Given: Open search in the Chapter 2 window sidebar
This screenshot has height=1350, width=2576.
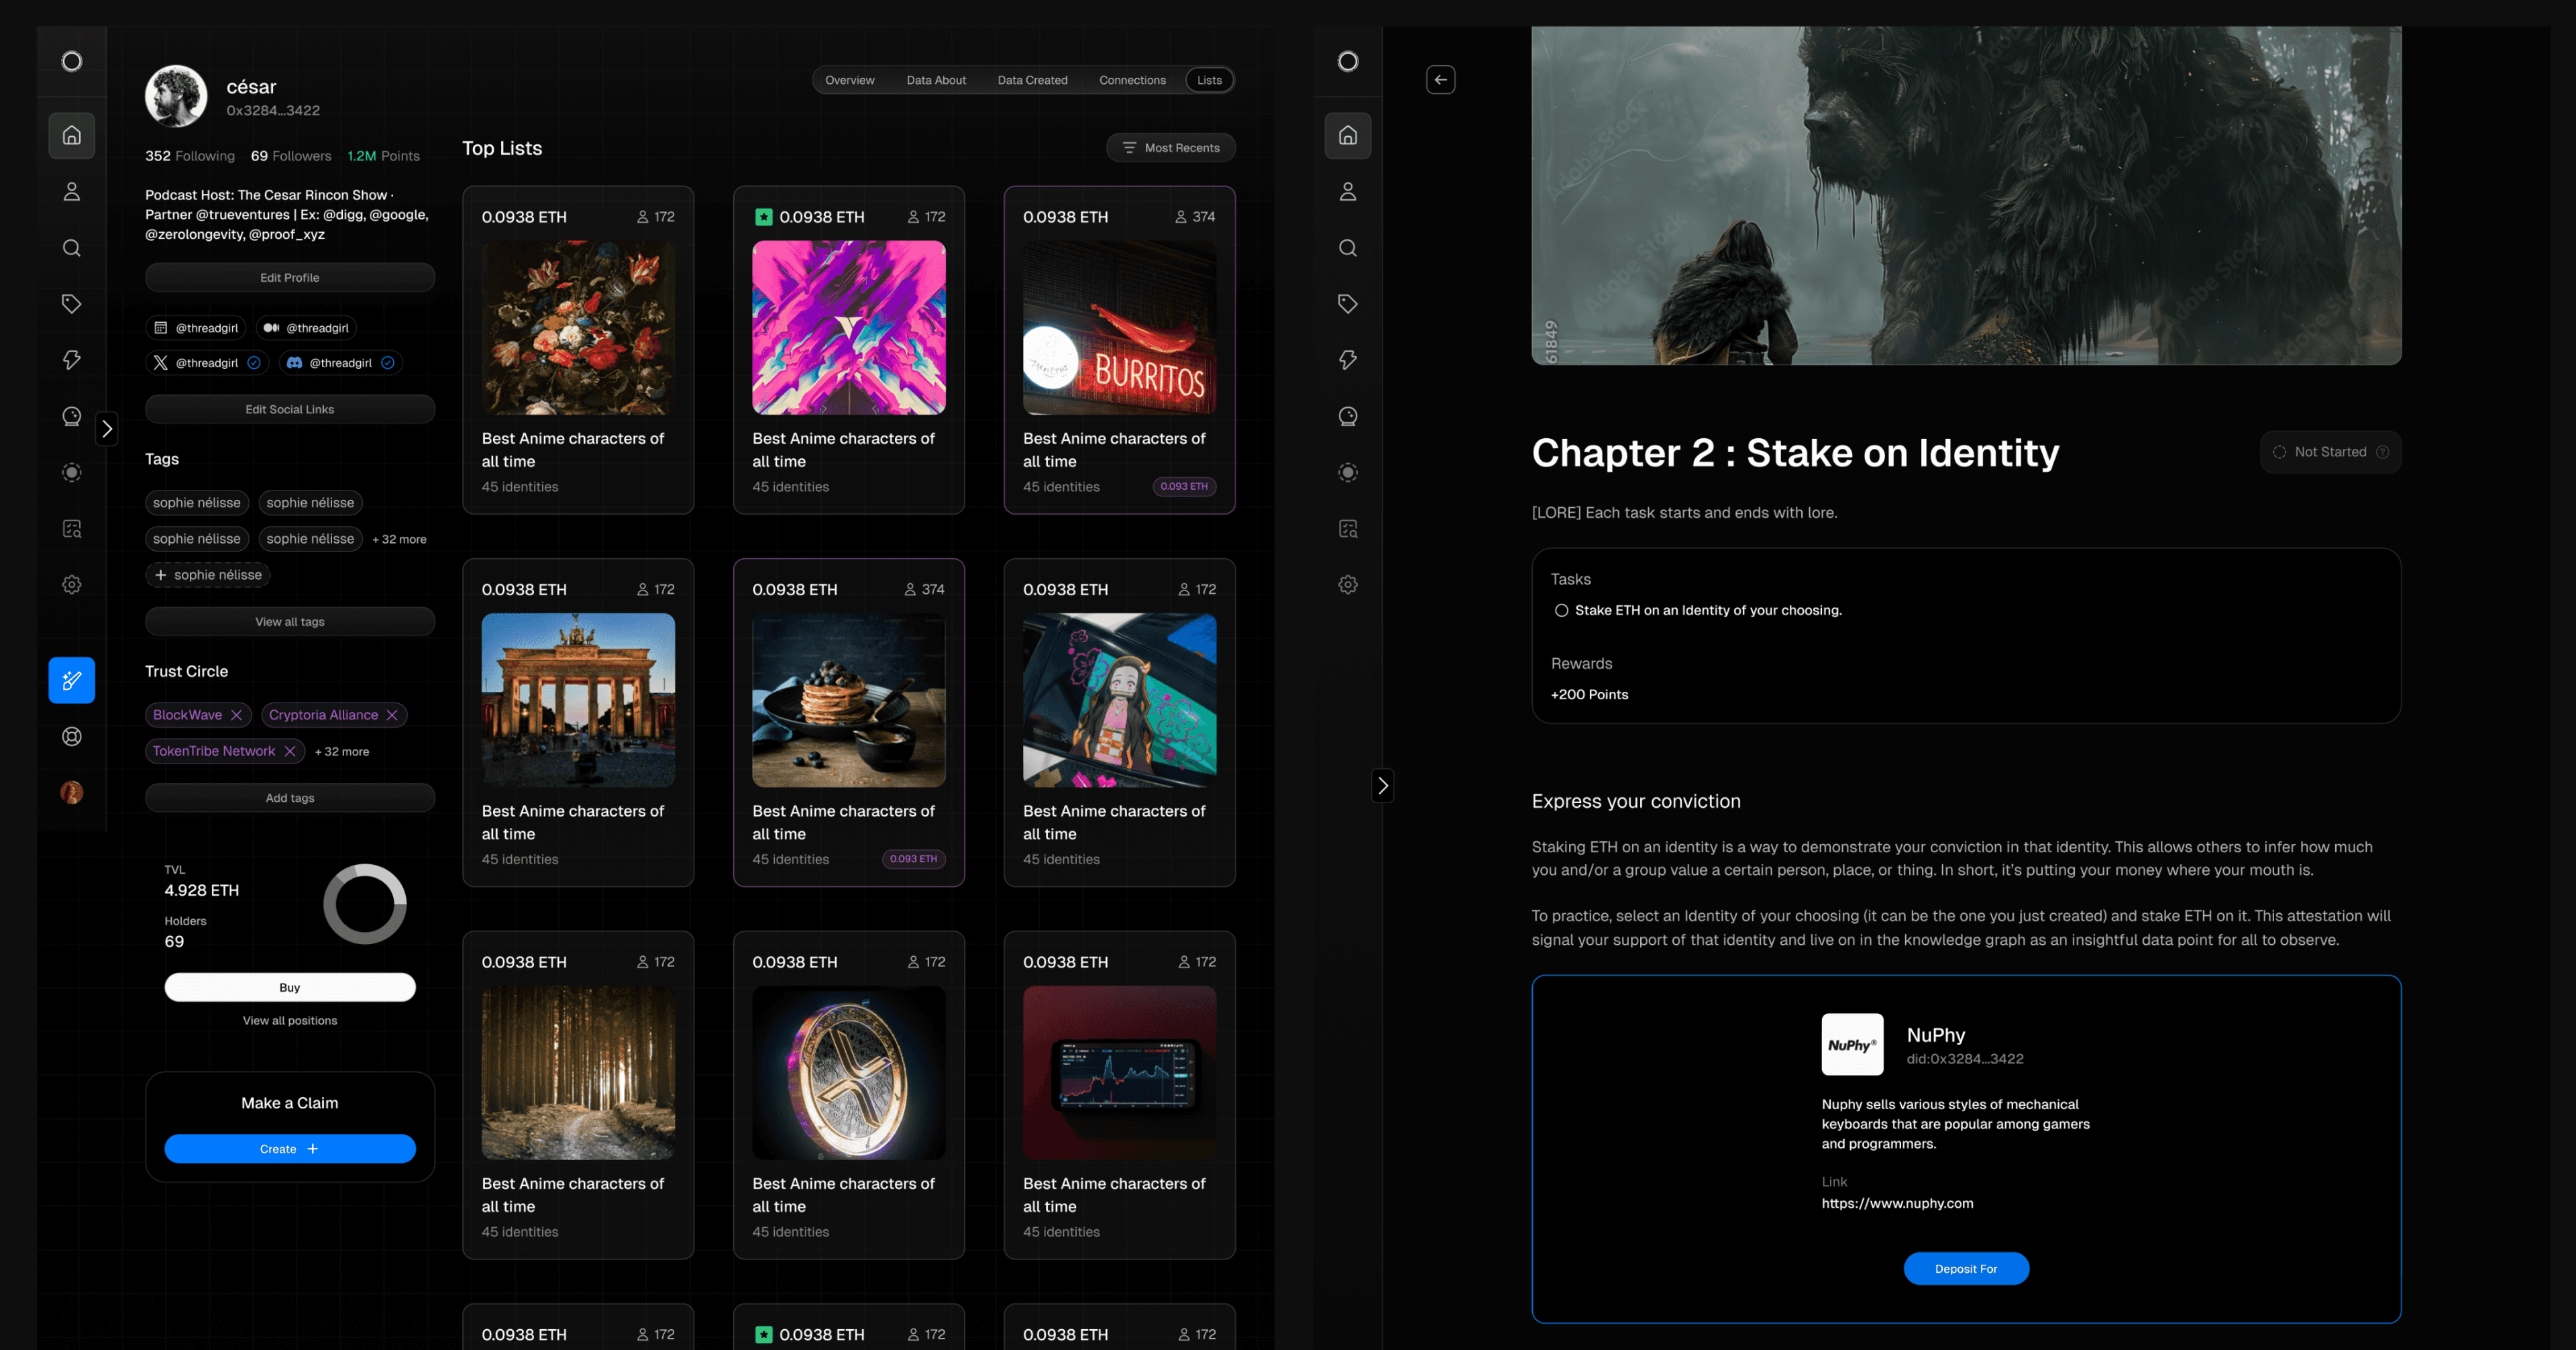Looking at the screenshot, I should coord(1348,247).
